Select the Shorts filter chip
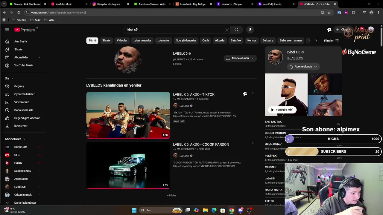 pos(106,41)
